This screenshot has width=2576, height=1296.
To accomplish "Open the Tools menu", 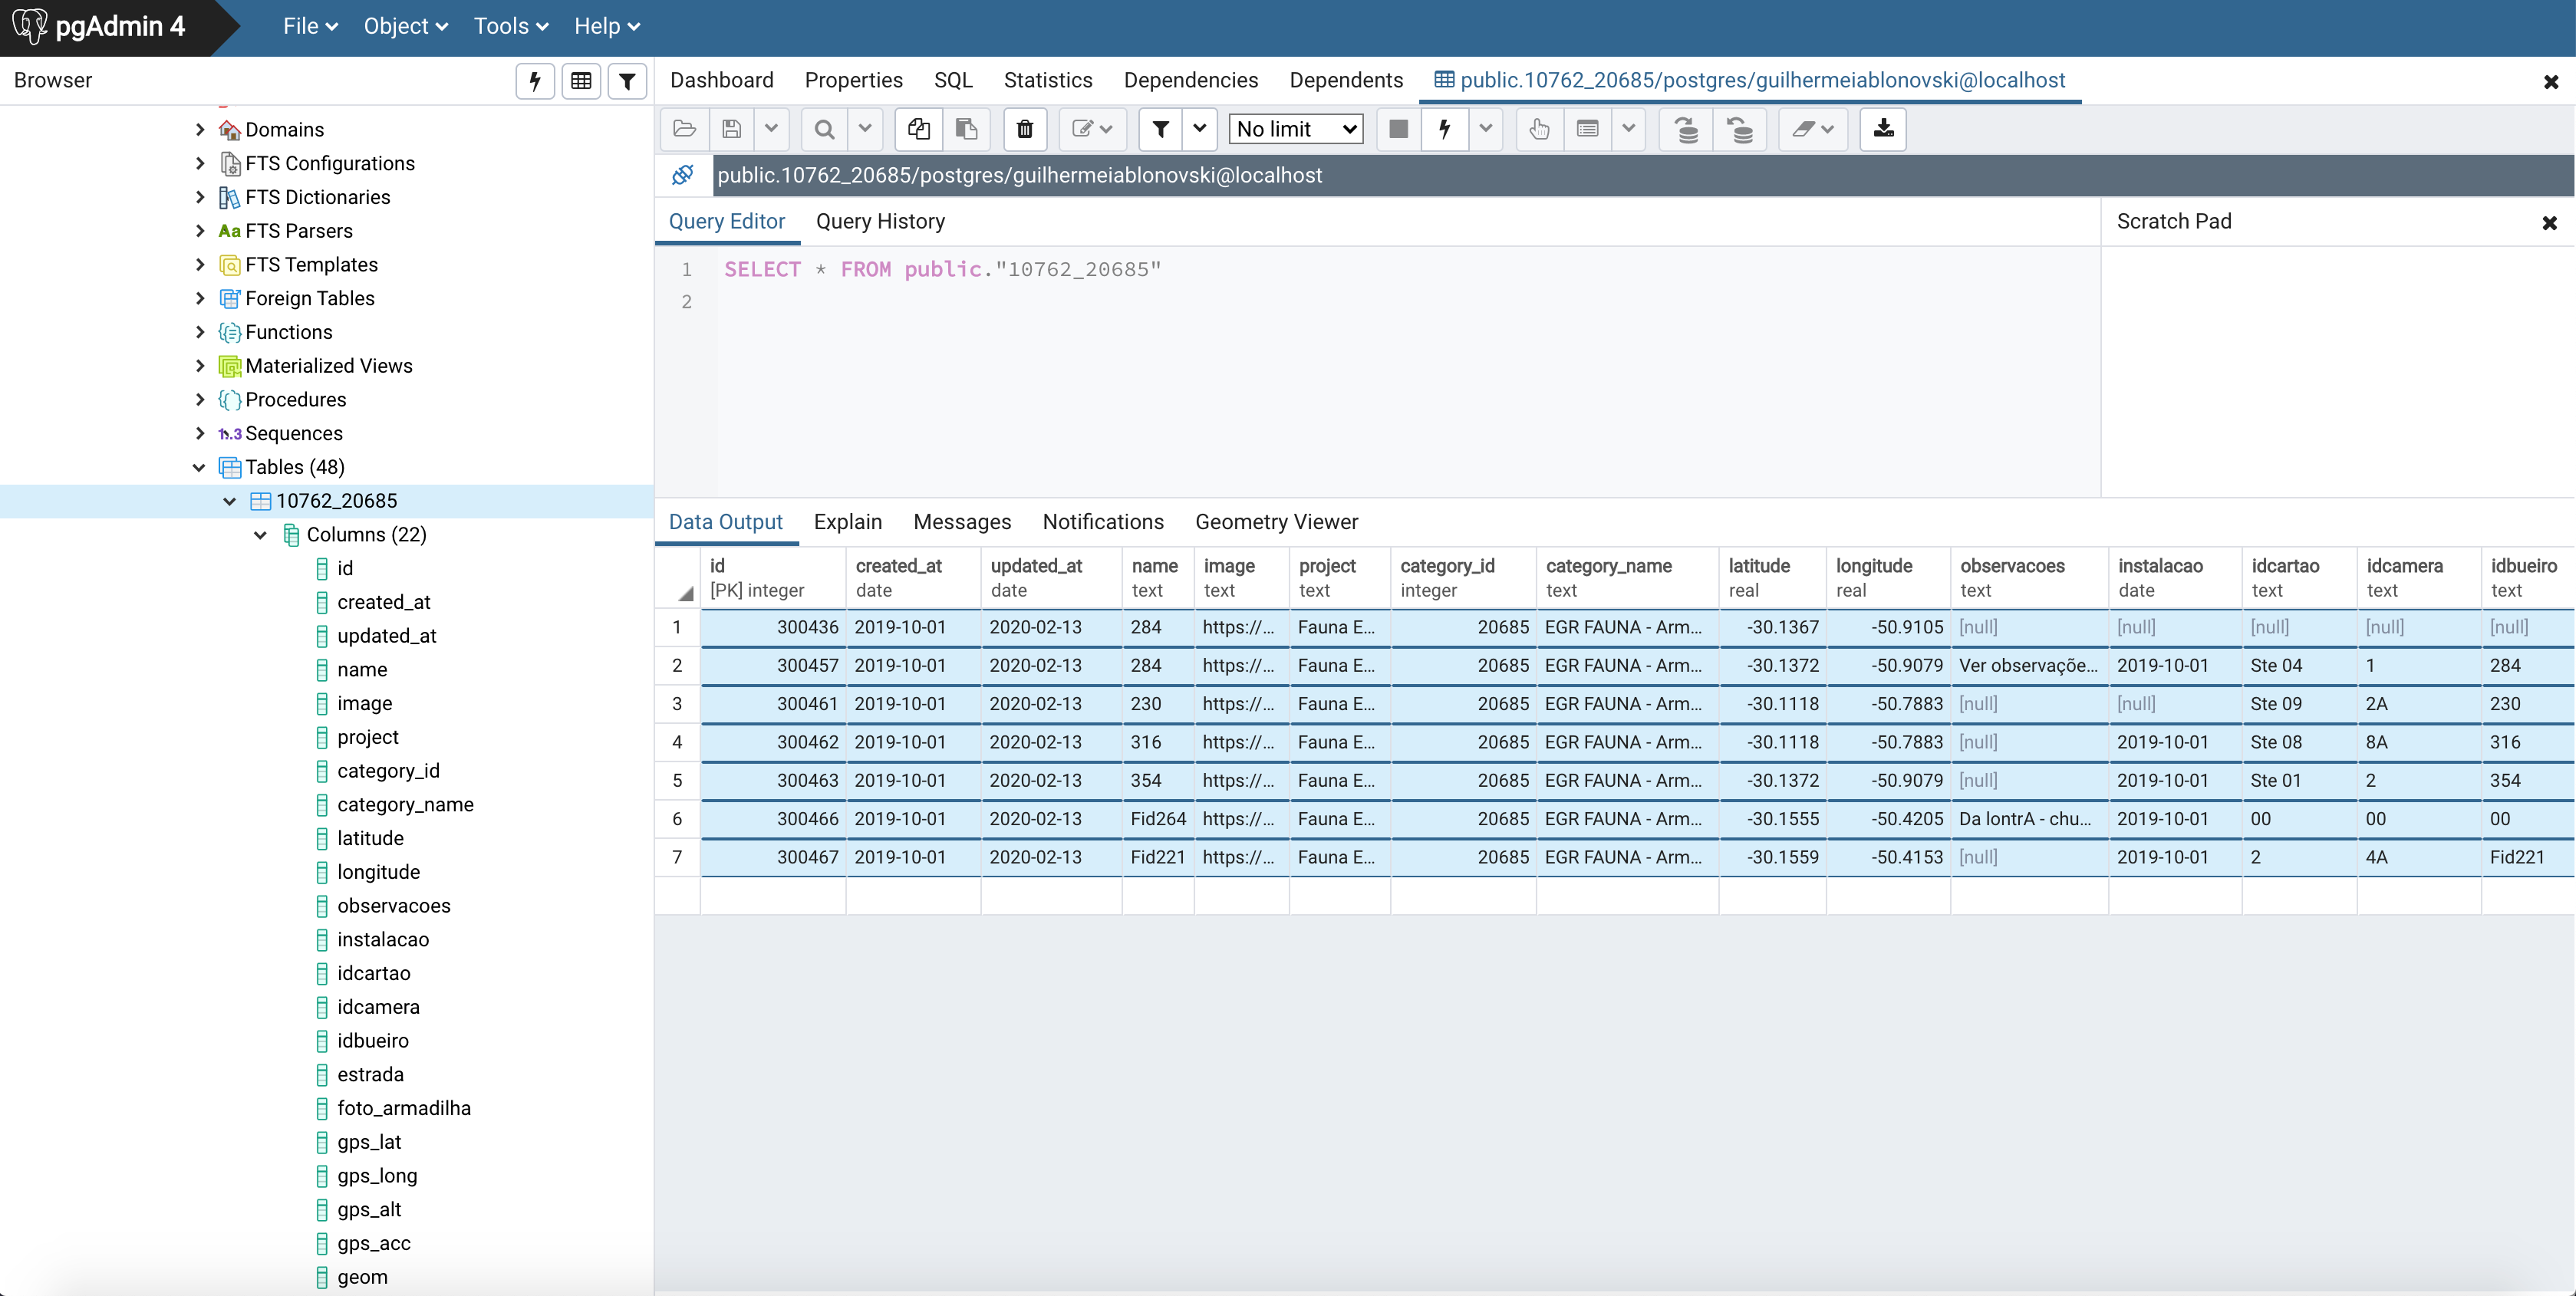I will click(509, 26).
